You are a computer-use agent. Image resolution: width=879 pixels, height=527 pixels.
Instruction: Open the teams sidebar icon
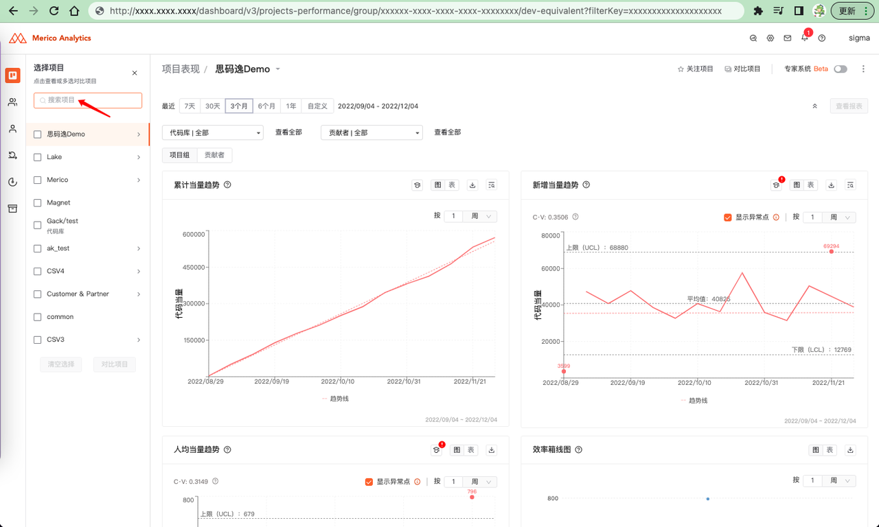click(x=12, y=102)
